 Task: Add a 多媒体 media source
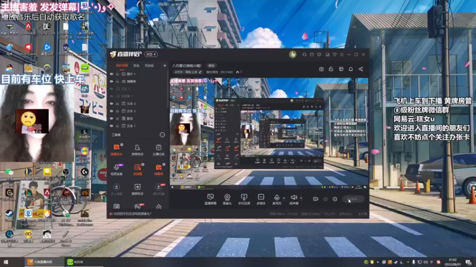pyautogui.click(x=261, y=199)
